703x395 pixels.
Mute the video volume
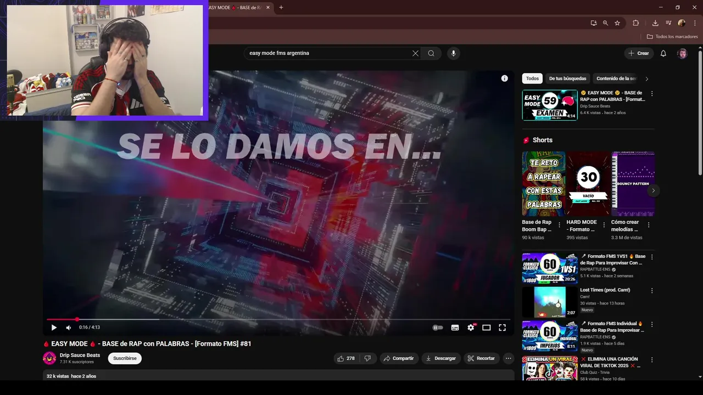tap(69, 328)
